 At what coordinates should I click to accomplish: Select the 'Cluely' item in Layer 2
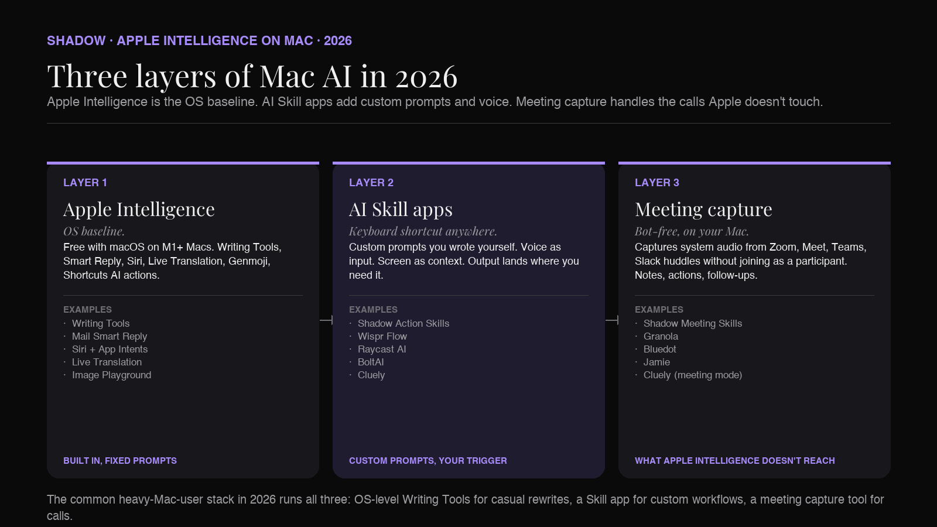click(x=371, y=375)
